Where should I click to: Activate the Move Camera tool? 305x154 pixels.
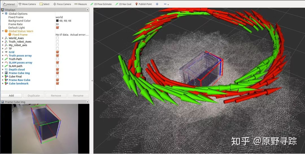point(27,4)
